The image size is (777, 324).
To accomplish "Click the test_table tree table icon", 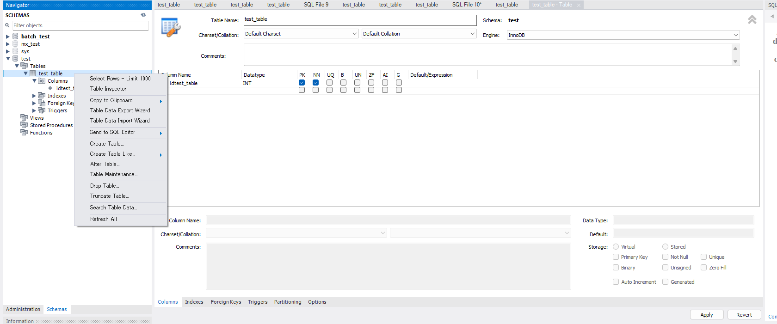I will [33, 73].
